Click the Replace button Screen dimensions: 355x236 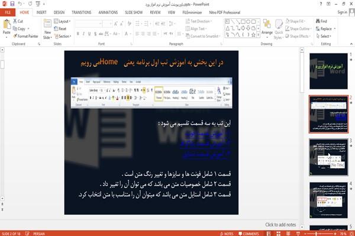[324, 29]
